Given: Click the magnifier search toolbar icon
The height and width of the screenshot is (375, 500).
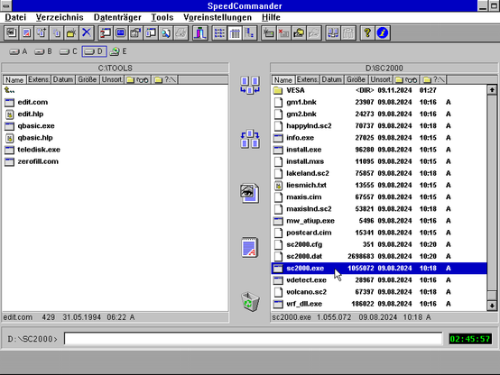Looking at the screenshot, I should (x=166, y=32).
